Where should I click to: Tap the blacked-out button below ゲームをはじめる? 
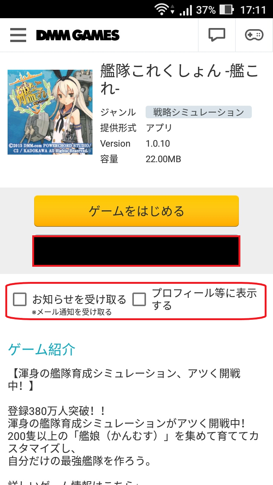(136, 251)
